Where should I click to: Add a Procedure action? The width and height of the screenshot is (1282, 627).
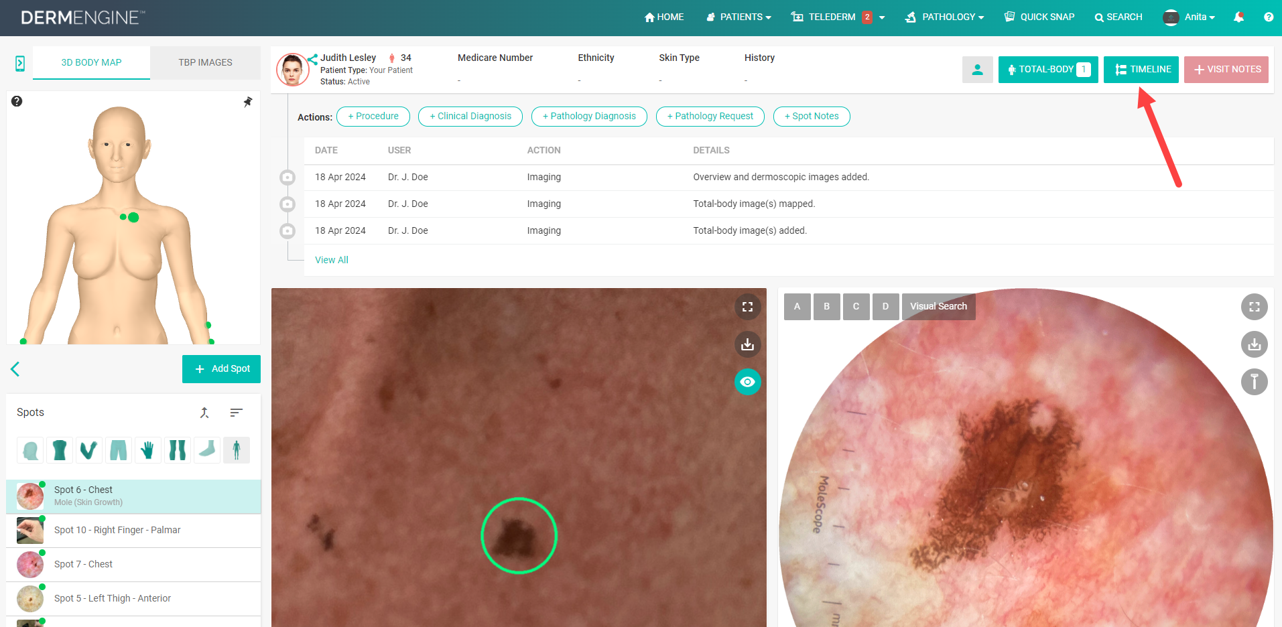tap(373, 117)
